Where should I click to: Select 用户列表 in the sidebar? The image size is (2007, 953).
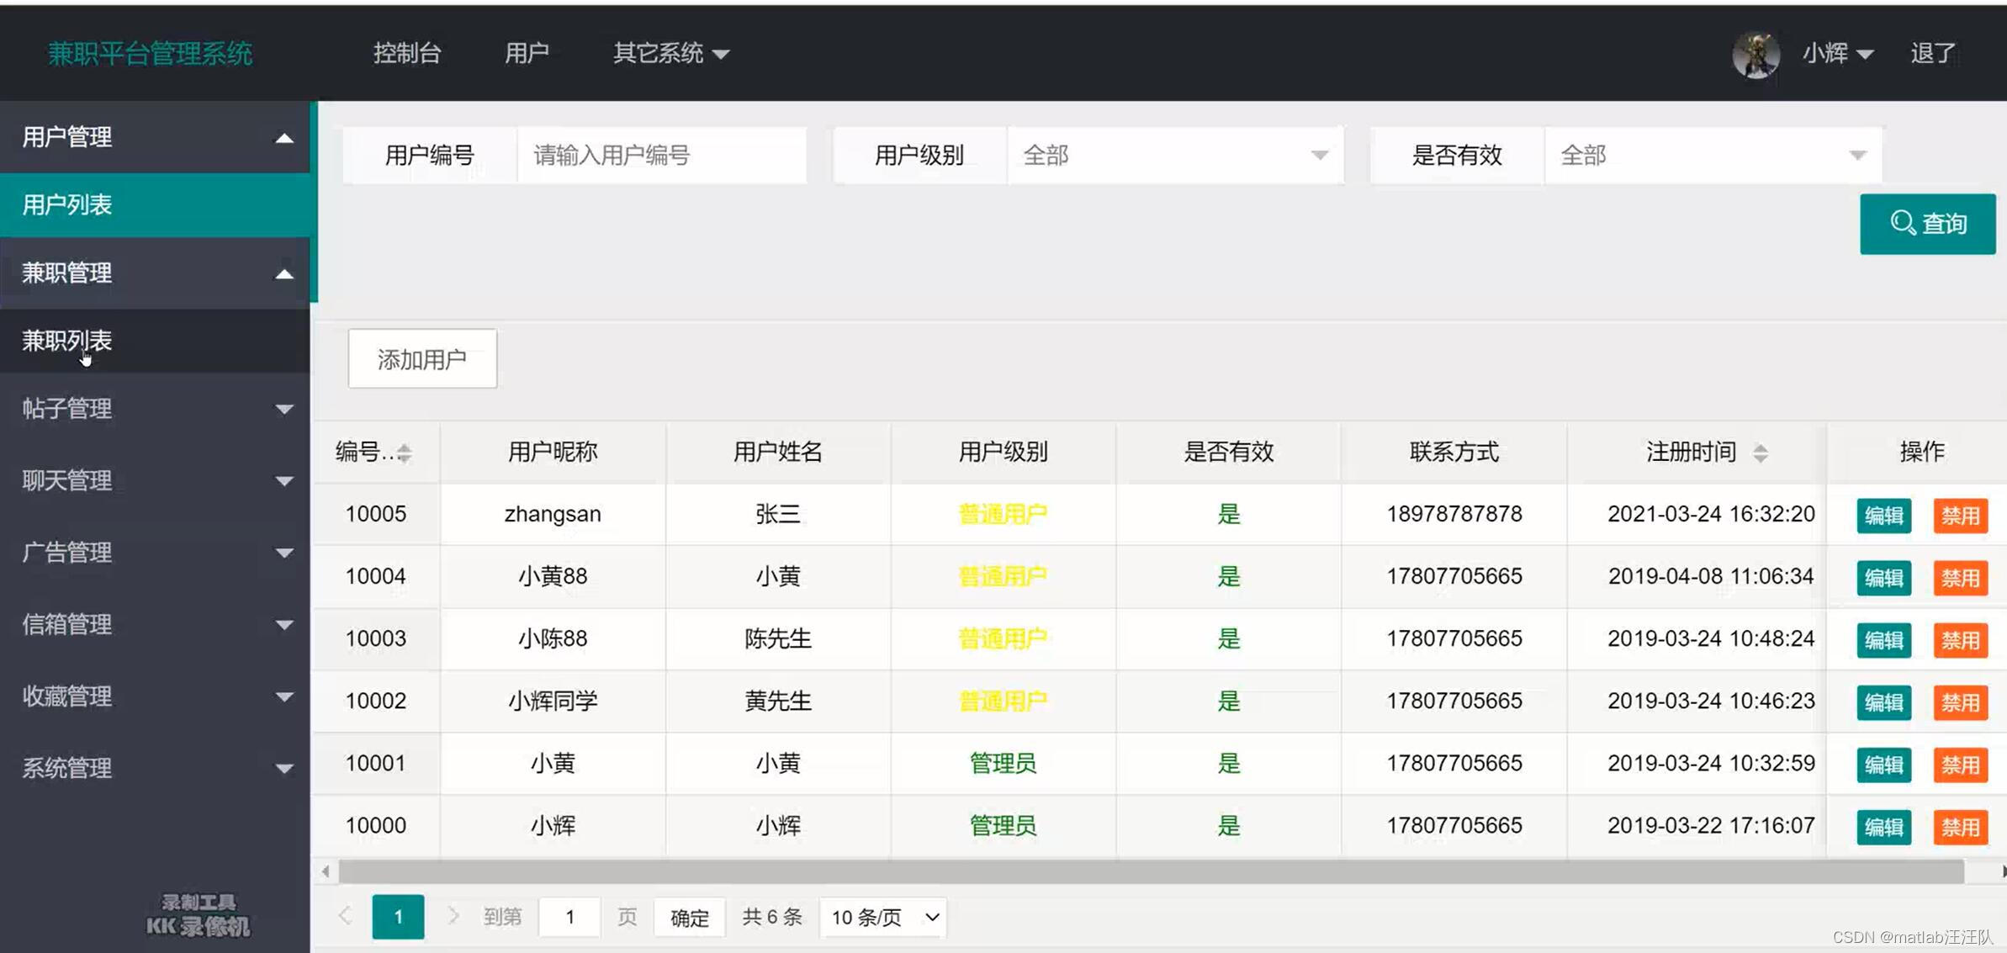click(x=155, y=205)
